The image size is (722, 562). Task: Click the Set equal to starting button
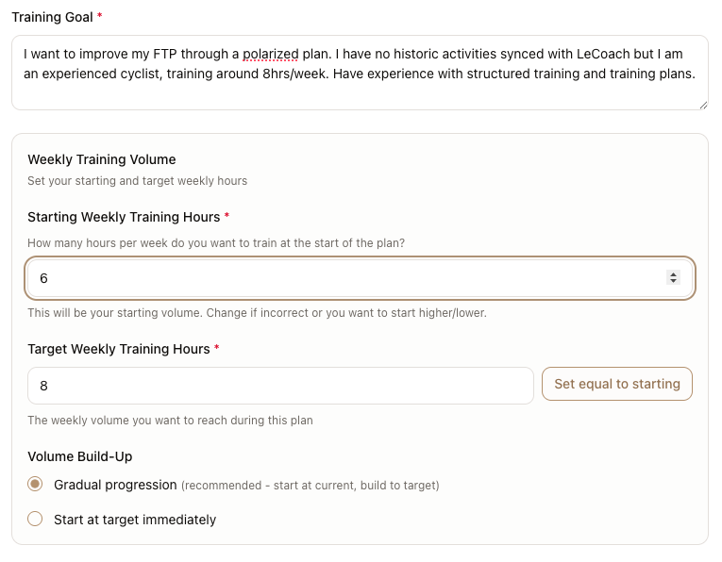click(616, 385)
